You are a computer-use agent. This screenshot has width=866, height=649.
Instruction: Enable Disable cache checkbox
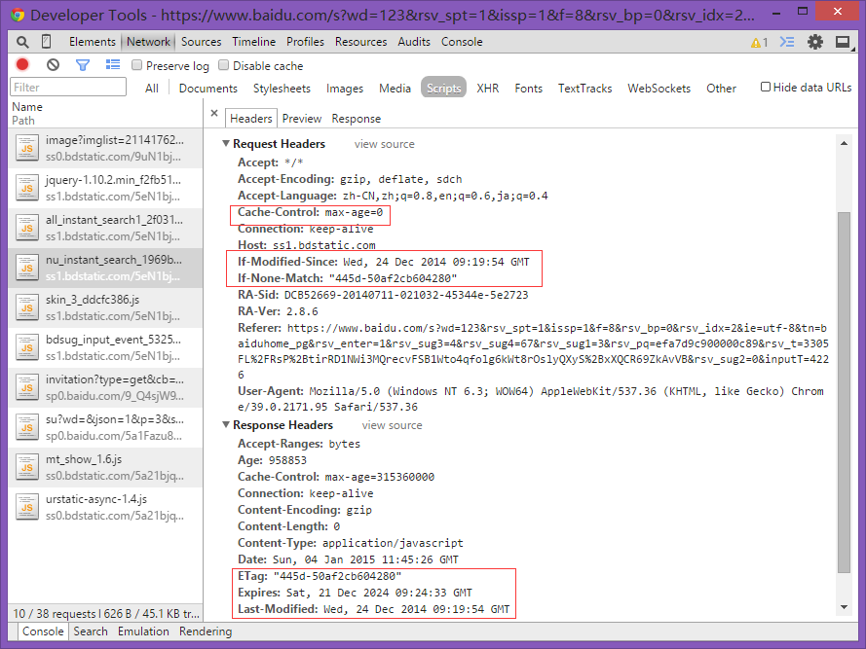tap(223, 65)
